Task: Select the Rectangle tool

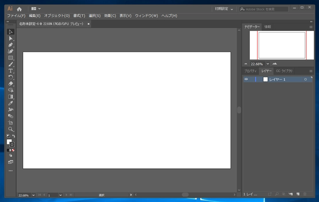Action: [x=11, y=58]
